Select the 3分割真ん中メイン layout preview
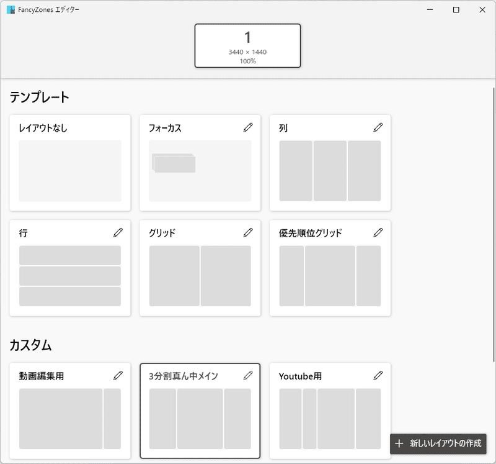This screenshot has height=464, width=496. click(x=200, y=419)
